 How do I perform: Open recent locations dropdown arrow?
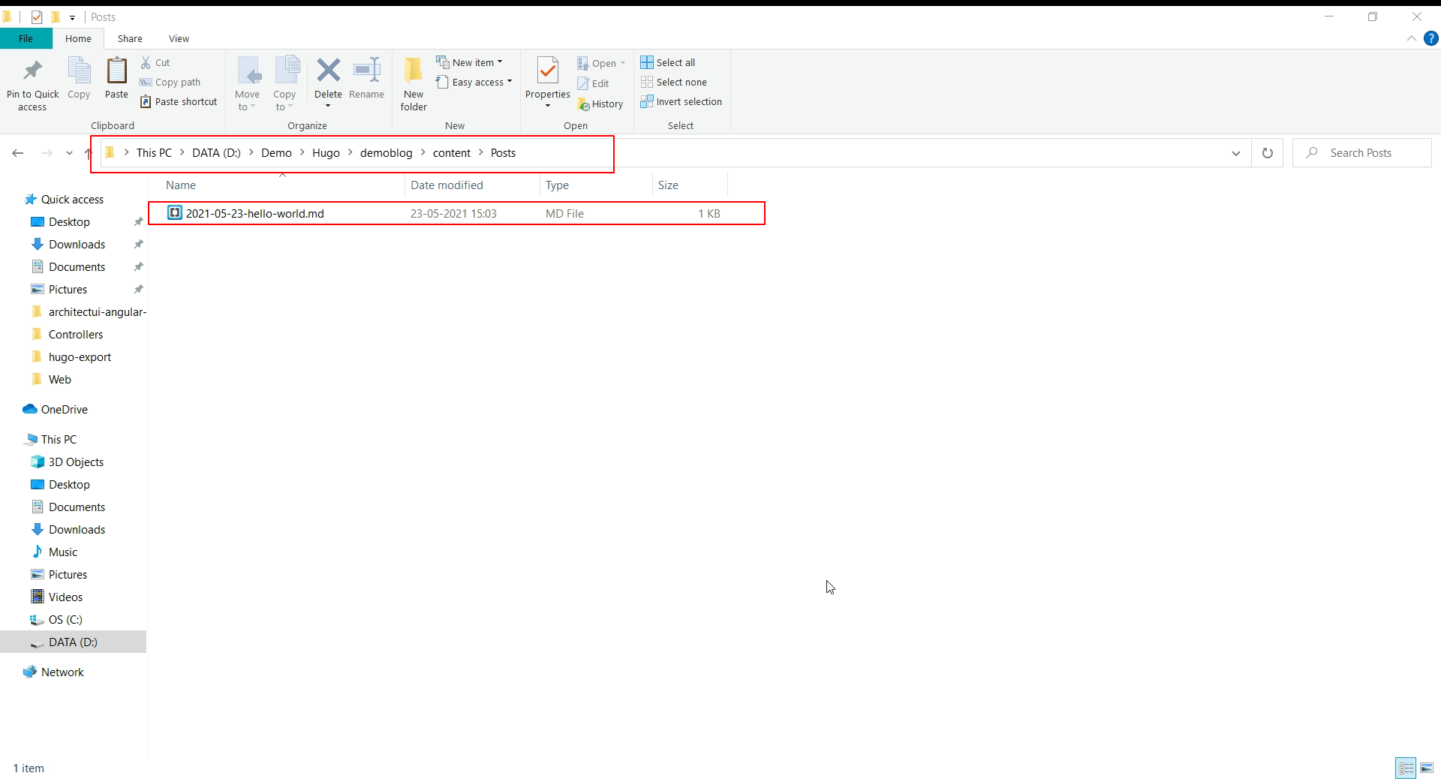coord(69,153)
